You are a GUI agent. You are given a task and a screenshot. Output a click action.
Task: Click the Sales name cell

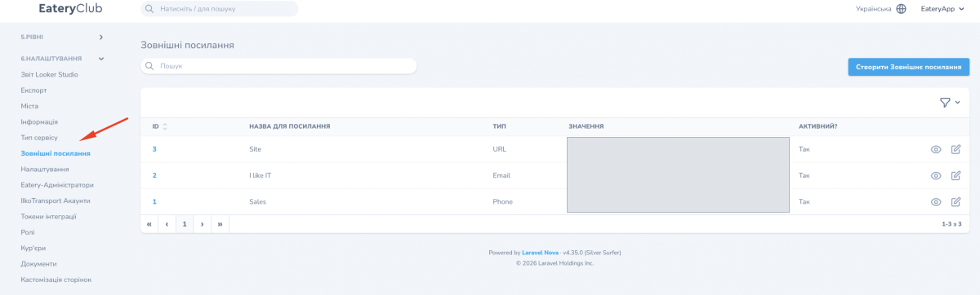257,201
